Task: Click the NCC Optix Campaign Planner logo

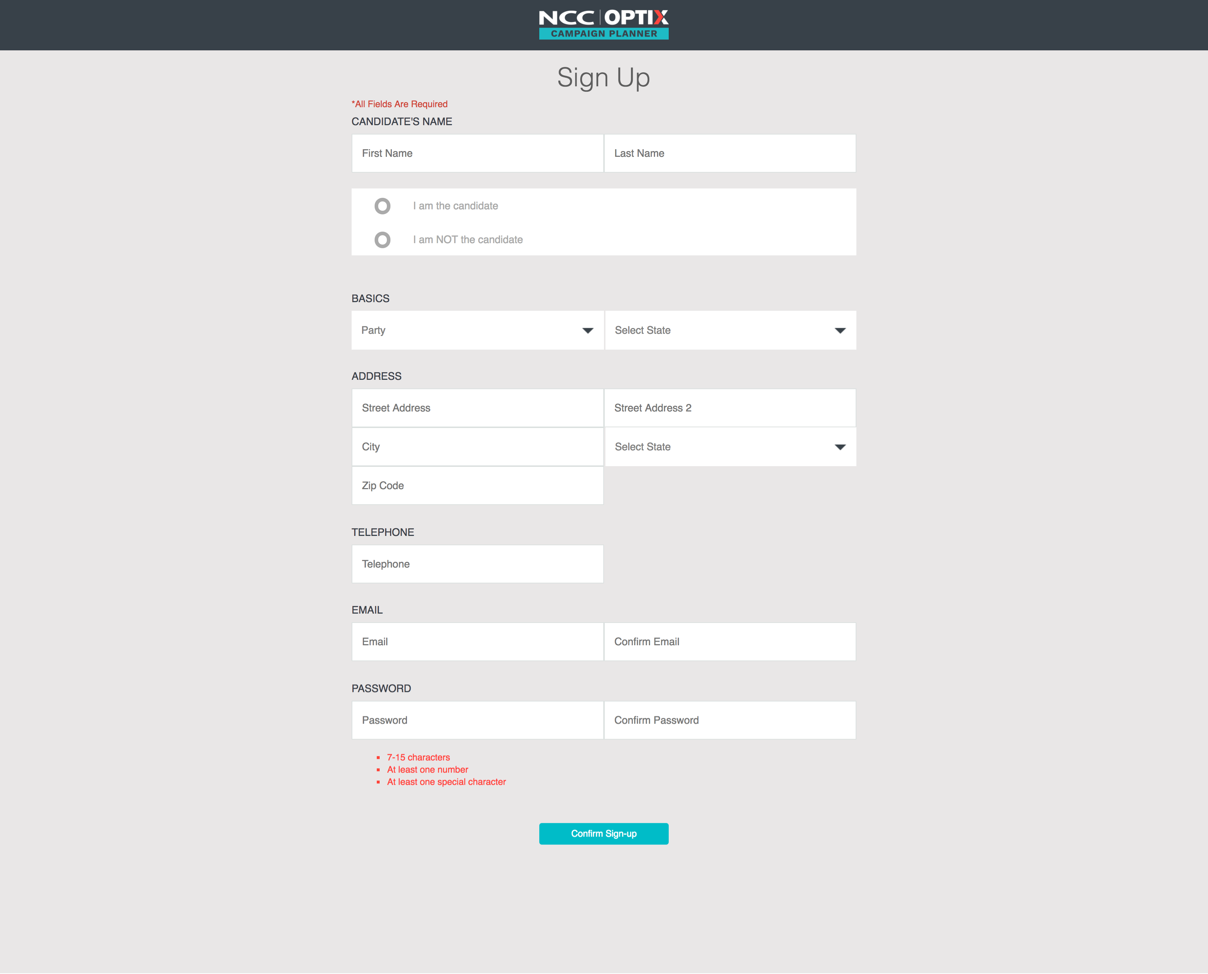Action: (x=603, y=25)
